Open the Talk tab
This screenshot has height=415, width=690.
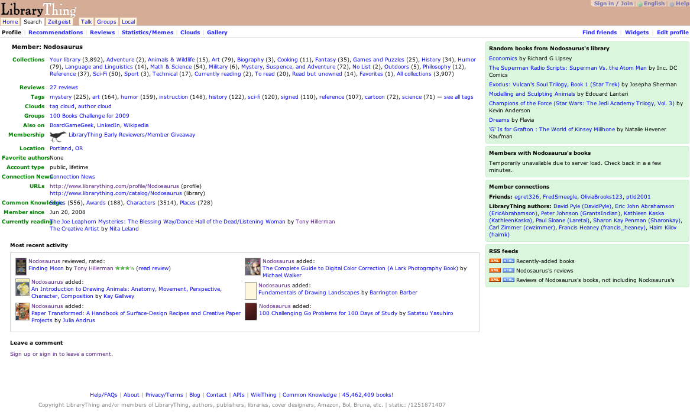(86, 21)
